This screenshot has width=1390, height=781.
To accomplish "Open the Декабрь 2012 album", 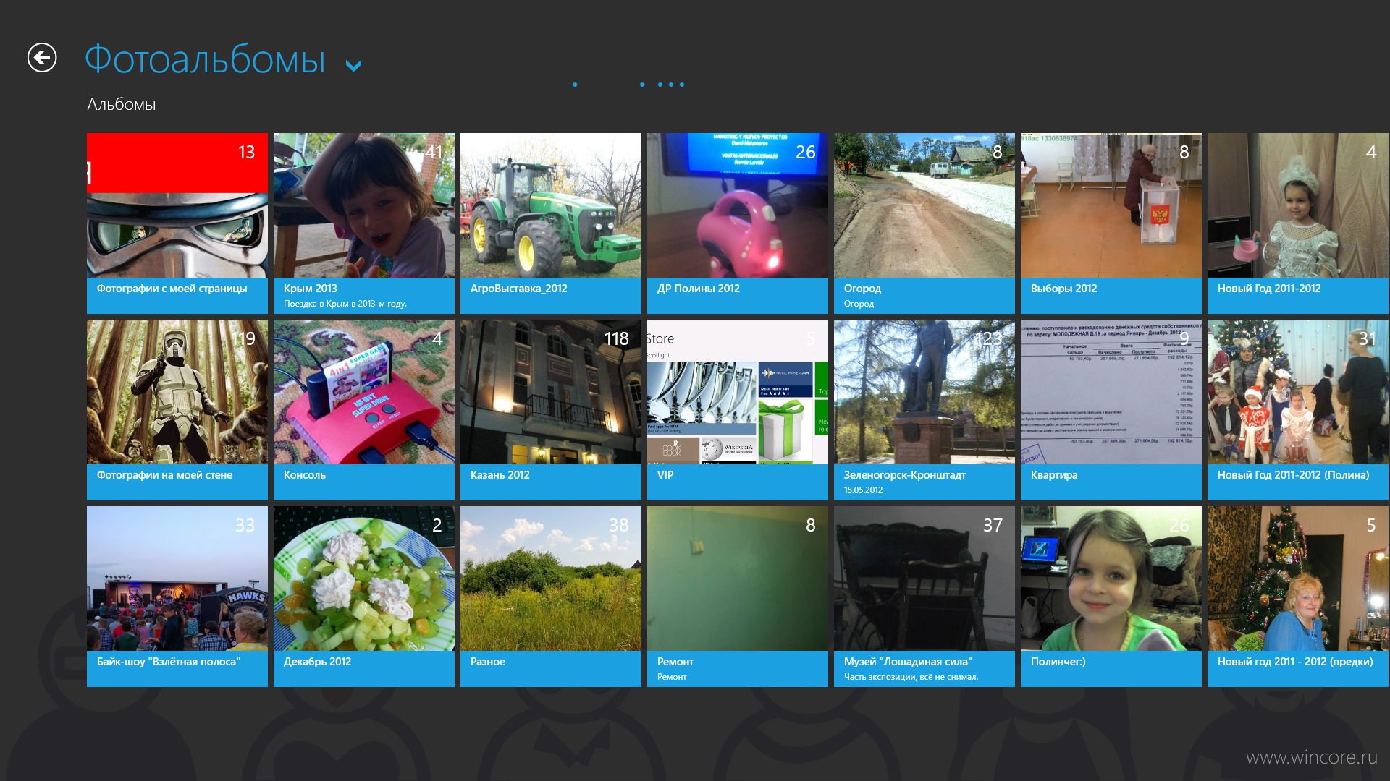I will coord(364,596).
